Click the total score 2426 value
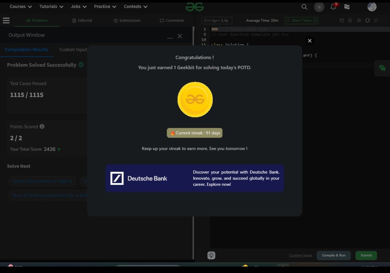Image resolution: width=390 pixels, height=273 pixels. tap(49, 149)
